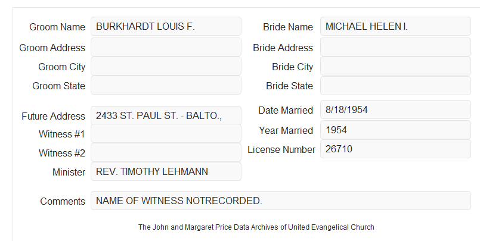The image size is (480, 241).
Task: Focus the Witness #2 field
Action: pyautogui.click(x=166, y=152)
